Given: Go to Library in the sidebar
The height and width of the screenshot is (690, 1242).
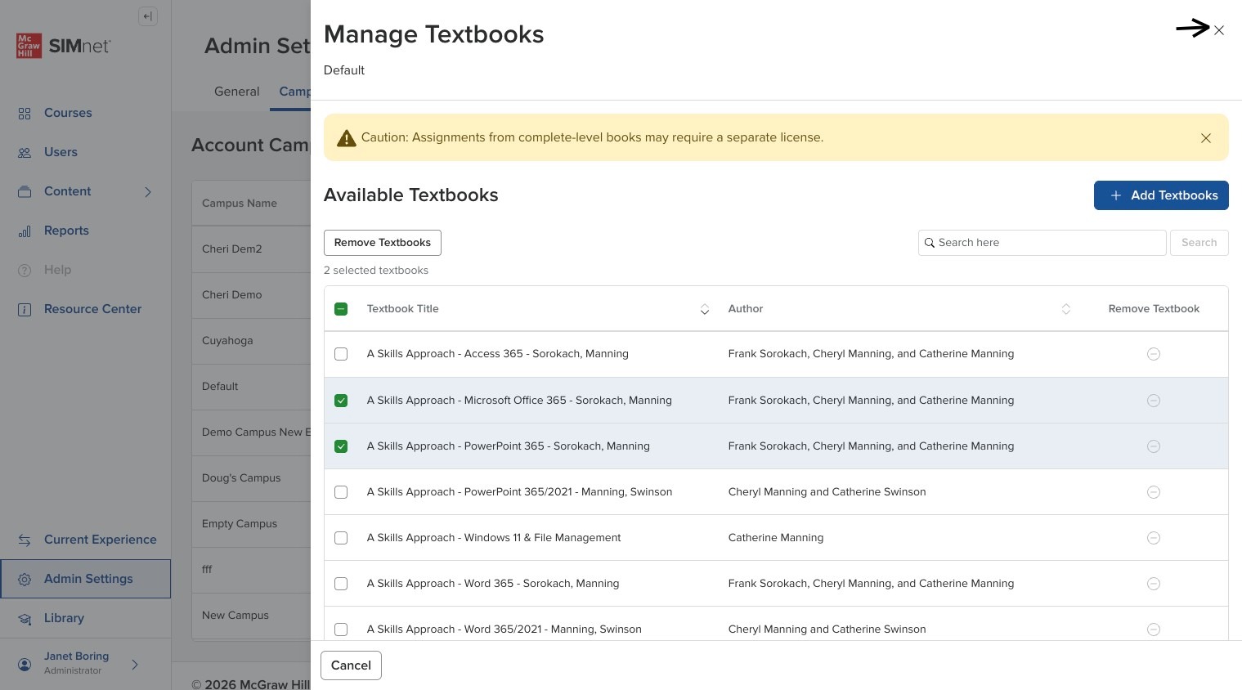Looking at the screenshot, I should click(64, 618).
